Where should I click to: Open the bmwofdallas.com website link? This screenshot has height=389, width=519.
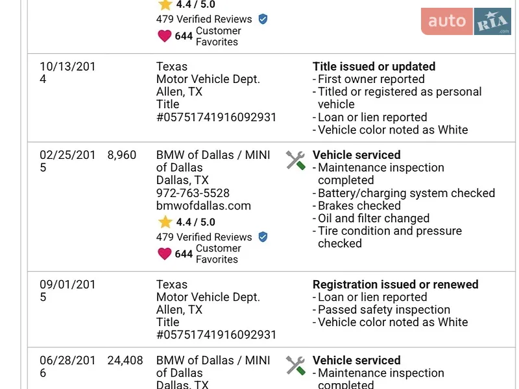[204, 206]
